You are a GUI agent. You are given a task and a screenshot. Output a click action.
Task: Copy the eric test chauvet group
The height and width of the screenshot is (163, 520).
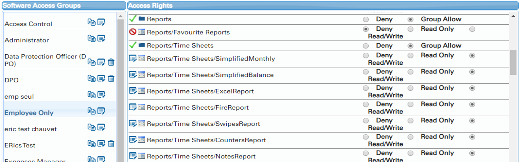point(91,127)
